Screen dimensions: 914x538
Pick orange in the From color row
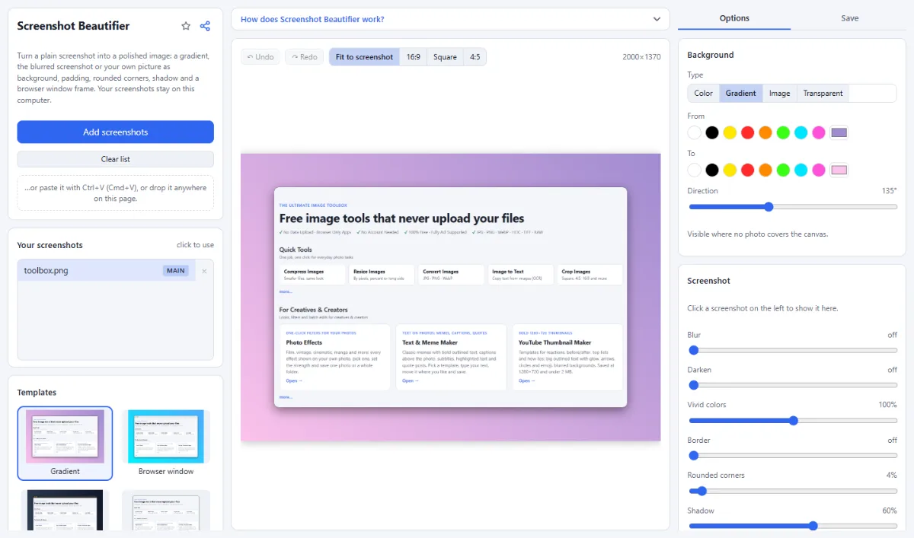765,132
